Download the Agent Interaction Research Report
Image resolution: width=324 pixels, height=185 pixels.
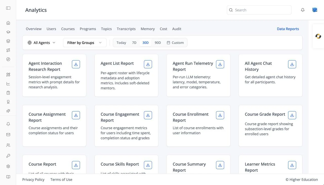(x=76, y=64)
